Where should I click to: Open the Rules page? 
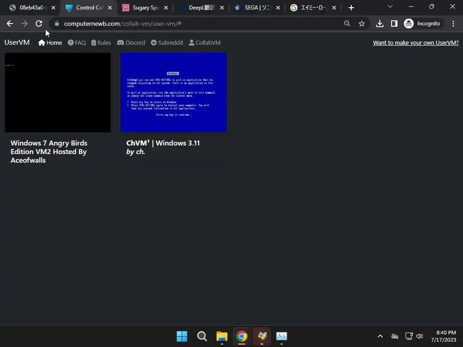pos(101,43)
